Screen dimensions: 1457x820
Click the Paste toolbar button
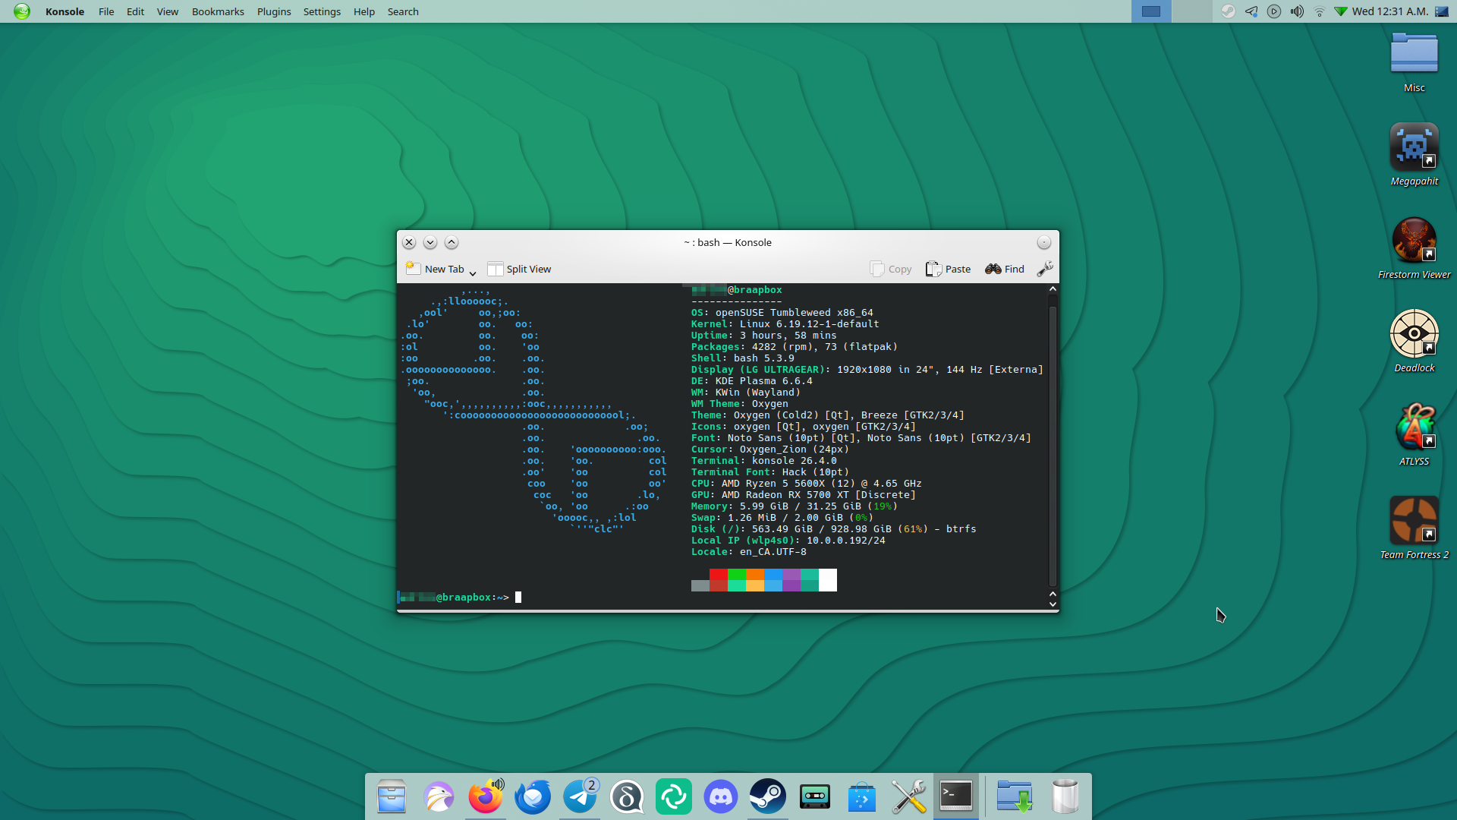point(949,269)
